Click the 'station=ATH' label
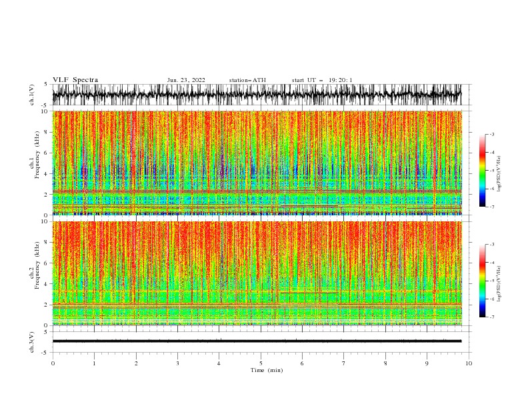This screenshot has height=408, width=528. click(x=247, y=80)
